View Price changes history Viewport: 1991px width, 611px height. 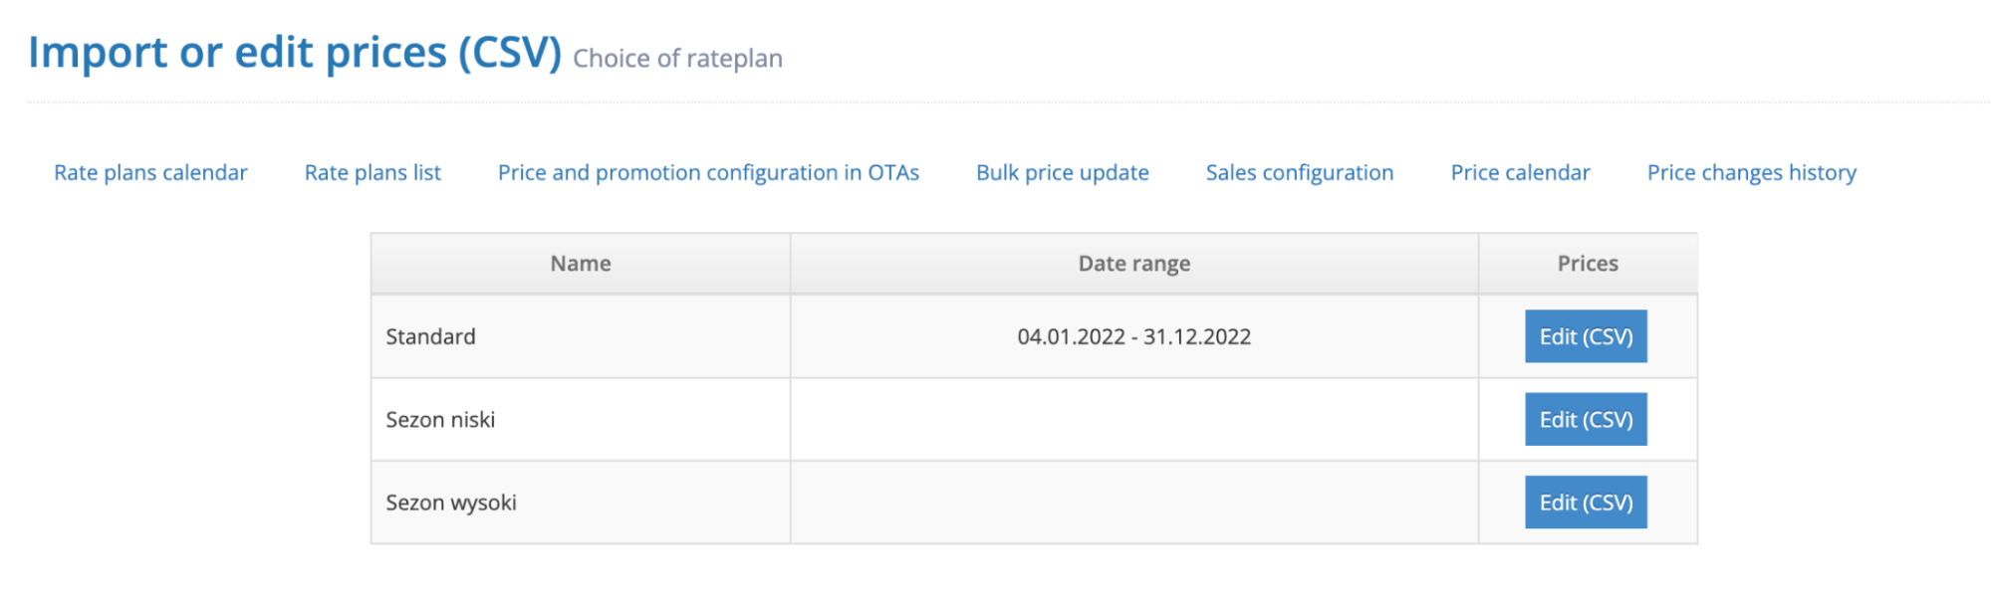pyautogui.click(x=1751, y=173)
